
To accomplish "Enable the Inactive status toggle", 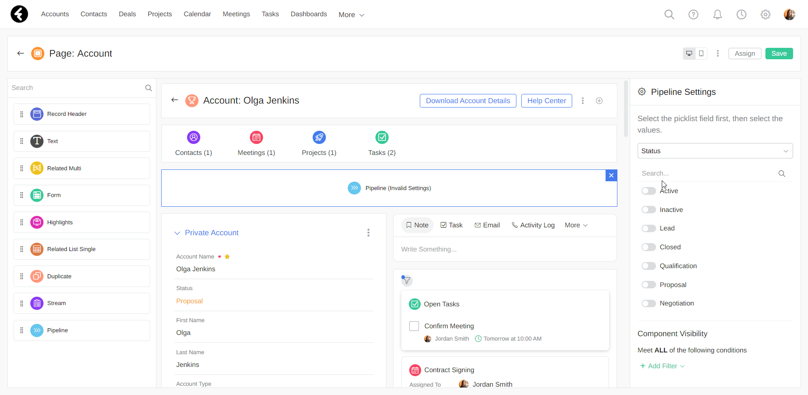I will 649,210.
